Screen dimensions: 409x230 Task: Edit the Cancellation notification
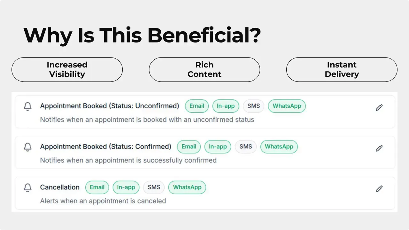pyautogui.click(x=379, y=189)
